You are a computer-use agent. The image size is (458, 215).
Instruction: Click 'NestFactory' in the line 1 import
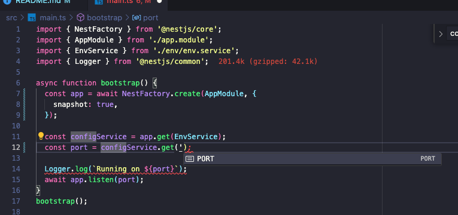98,29
